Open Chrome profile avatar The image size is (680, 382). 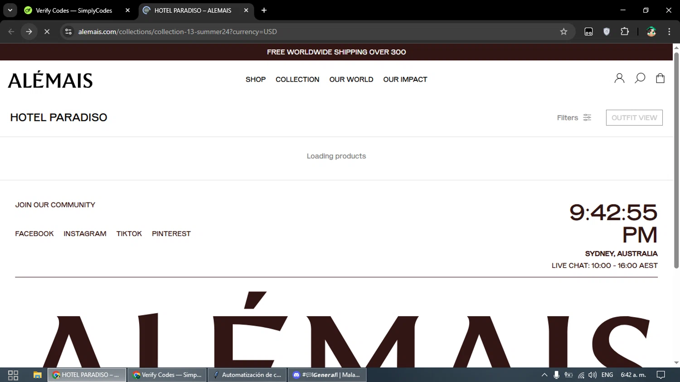651,32
